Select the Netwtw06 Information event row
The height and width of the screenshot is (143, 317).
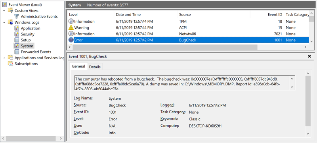(188, 34)
